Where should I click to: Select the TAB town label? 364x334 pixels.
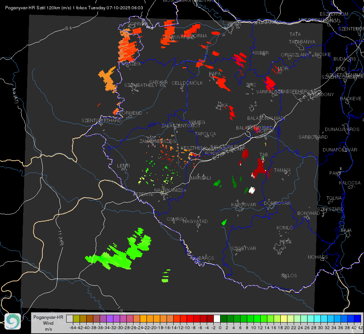coord(264,155)
